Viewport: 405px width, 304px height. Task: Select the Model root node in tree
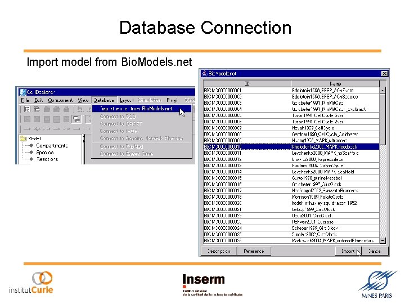pos(34,138)
